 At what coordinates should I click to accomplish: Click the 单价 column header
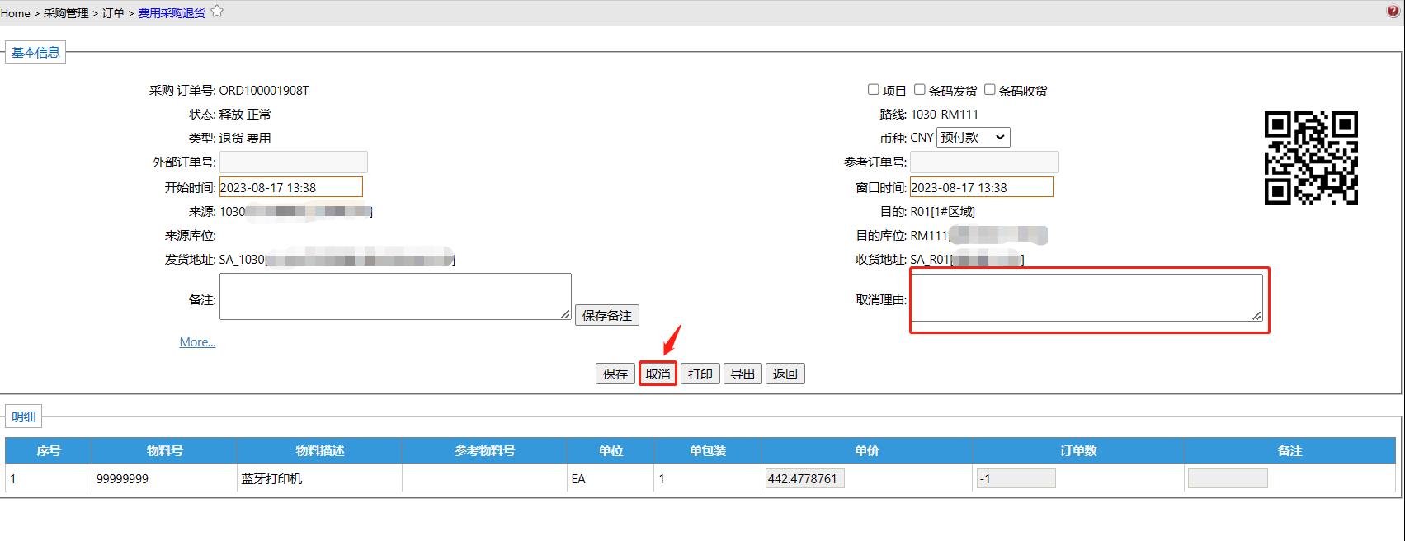click(x=867, y=451)
